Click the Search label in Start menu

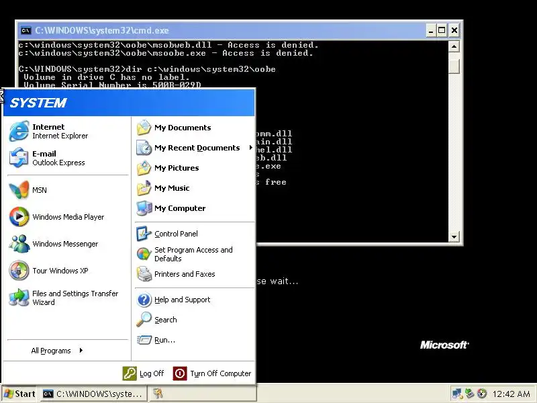165,320
